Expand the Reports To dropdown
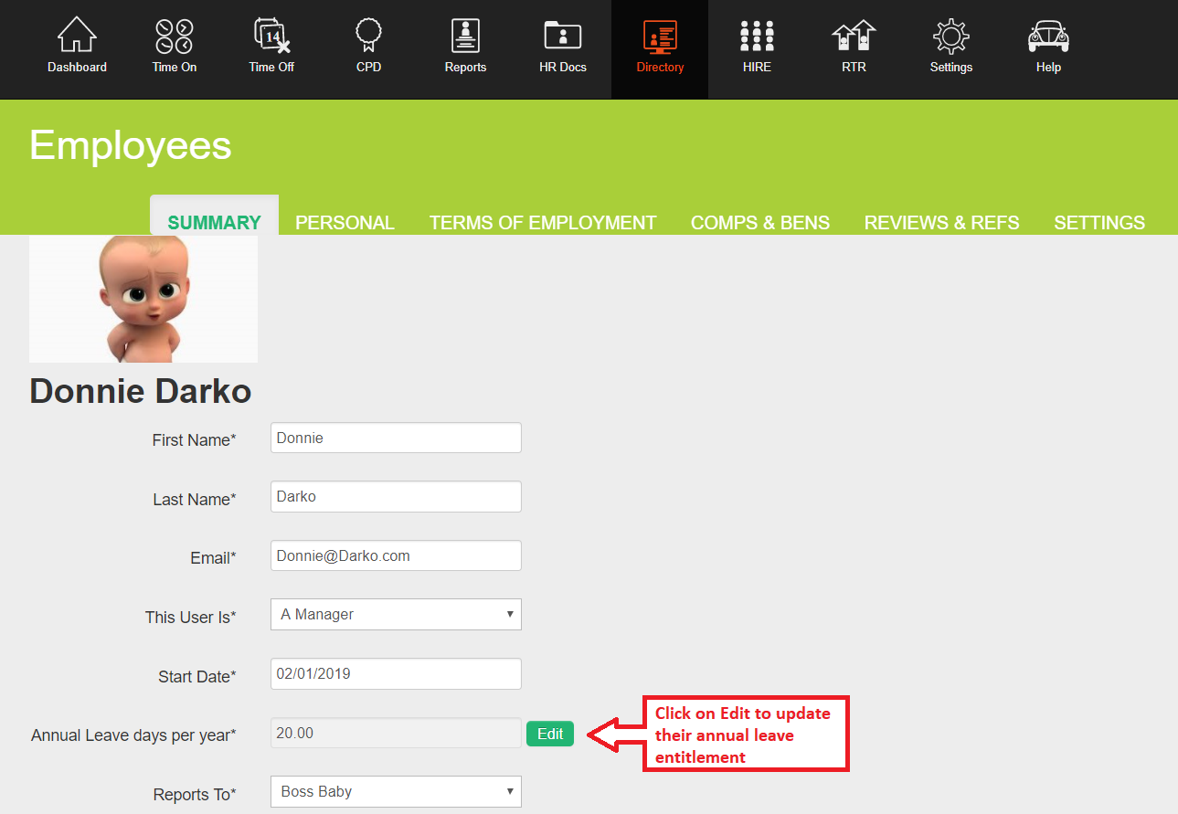Screen dimensions: 1178x814 [x=396, y=792]
